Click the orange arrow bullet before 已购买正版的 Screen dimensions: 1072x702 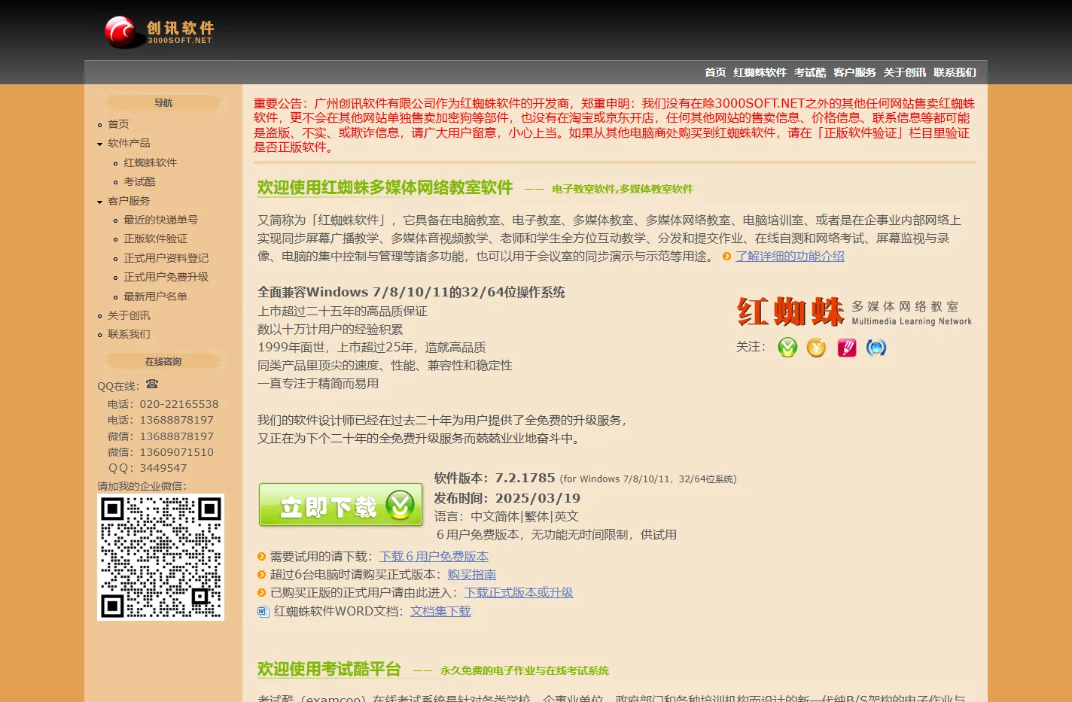pos(262,593)
